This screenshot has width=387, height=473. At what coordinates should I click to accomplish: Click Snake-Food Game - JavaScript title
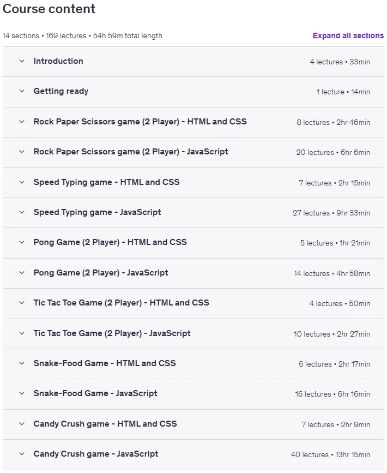coord(95,393)
